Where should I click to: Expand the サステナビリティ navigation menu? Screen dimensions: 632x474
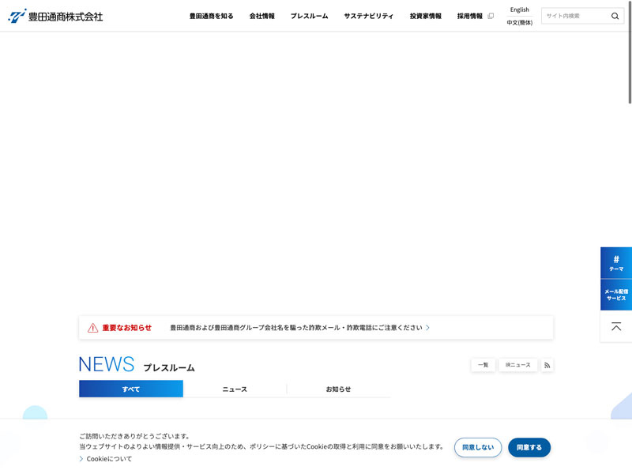point(368,16)
